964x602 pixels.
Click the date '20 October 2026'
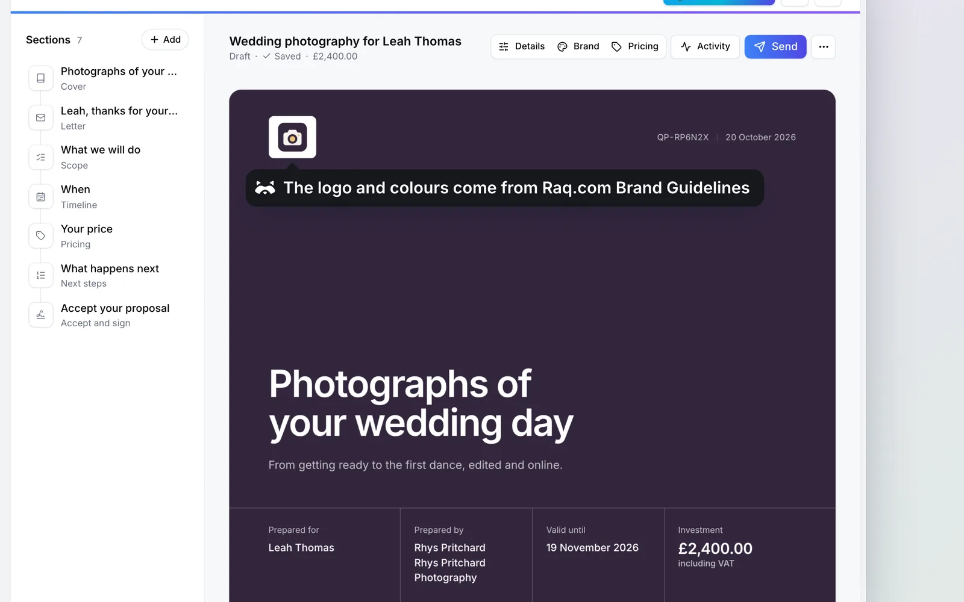tap(760, 137)
